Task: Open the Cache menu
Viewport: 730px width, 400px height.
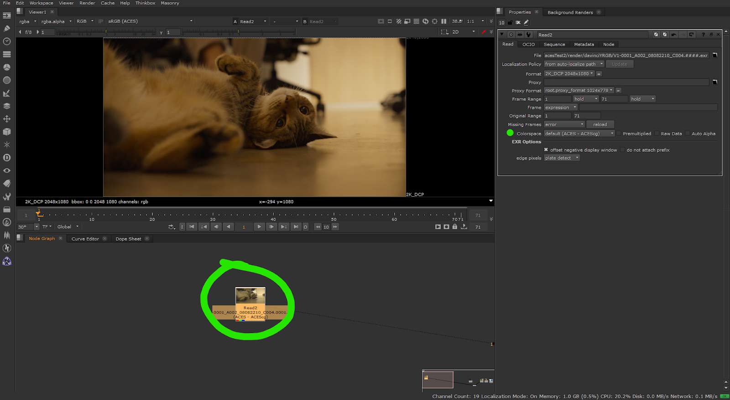Action: pyautogui.click(x=108, y=3)
